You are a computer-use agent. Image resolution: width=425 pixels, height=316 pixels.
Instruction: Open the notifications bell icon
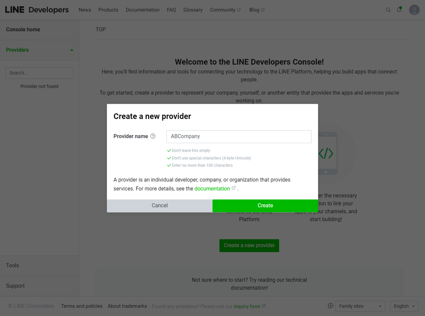click(x=399, y=10)
